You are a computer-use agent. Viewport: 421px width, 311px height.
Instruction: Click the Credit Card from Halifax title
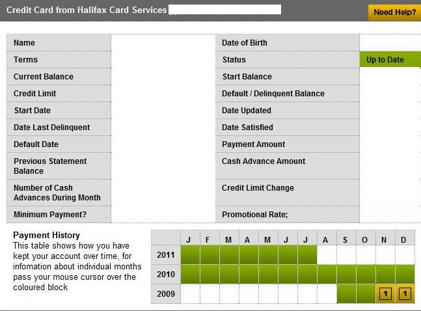[86, 11]
